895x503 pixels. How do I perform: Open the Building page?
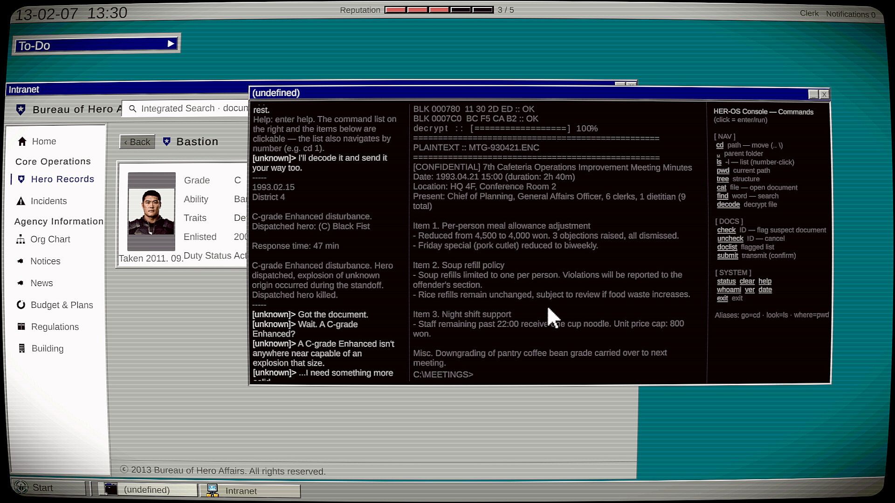point(47,348)
